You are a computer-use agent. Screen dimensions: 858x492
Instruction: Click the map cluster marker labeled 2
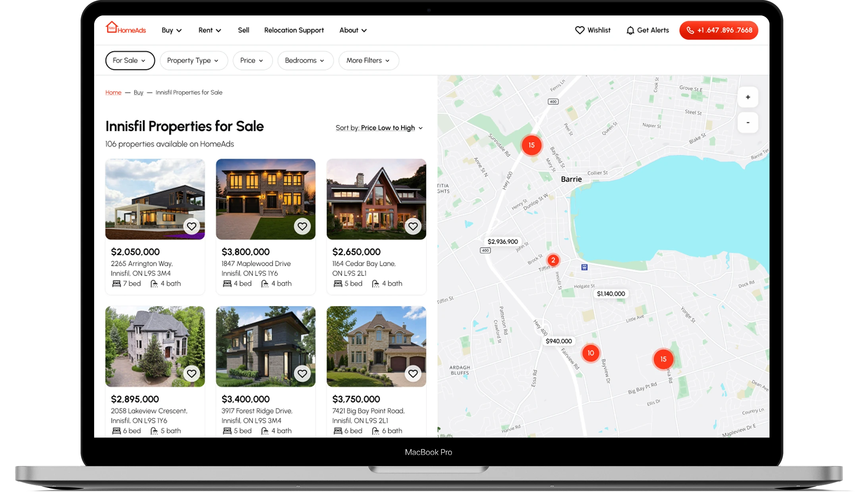coord(553,260)
